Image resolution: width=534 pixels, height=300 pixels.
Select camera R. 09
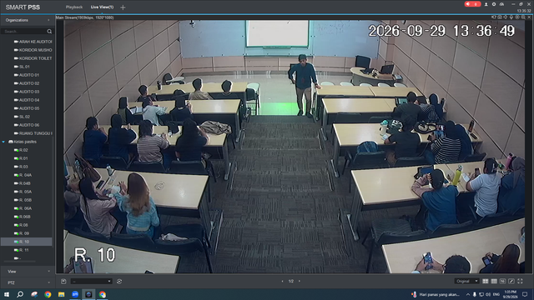[x=22, y=233]
